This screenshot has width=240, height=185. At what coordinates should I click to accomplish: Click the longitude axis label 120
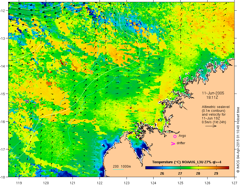pyautogui.click(x=46, y=183)
